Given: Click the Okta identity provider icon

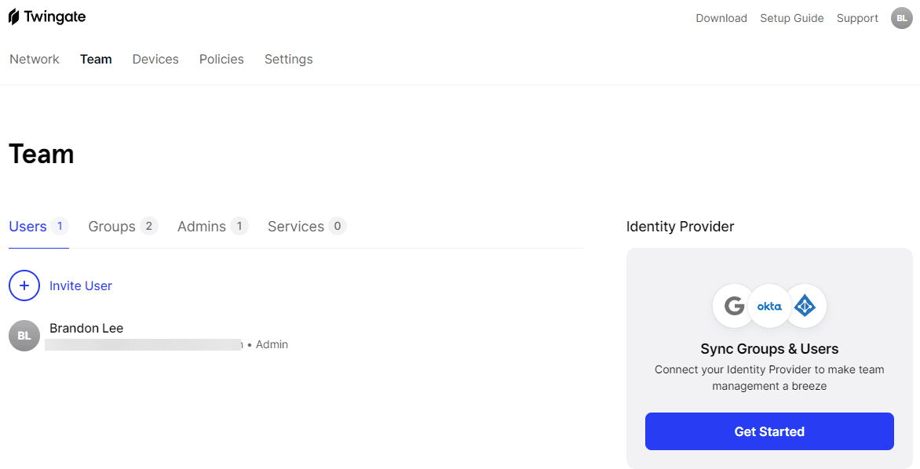Looking at the screenshot, I should tap(769, 306).
